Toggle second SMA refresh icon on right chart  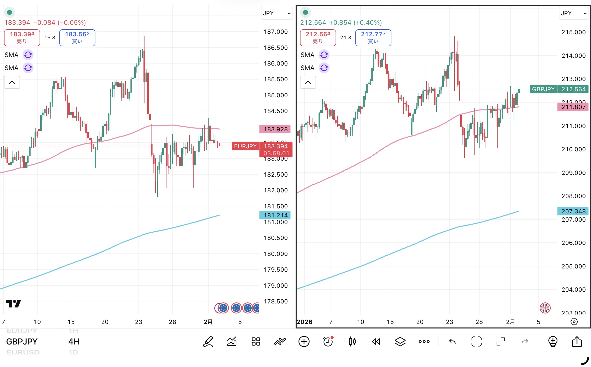click(x=324, y=68)
